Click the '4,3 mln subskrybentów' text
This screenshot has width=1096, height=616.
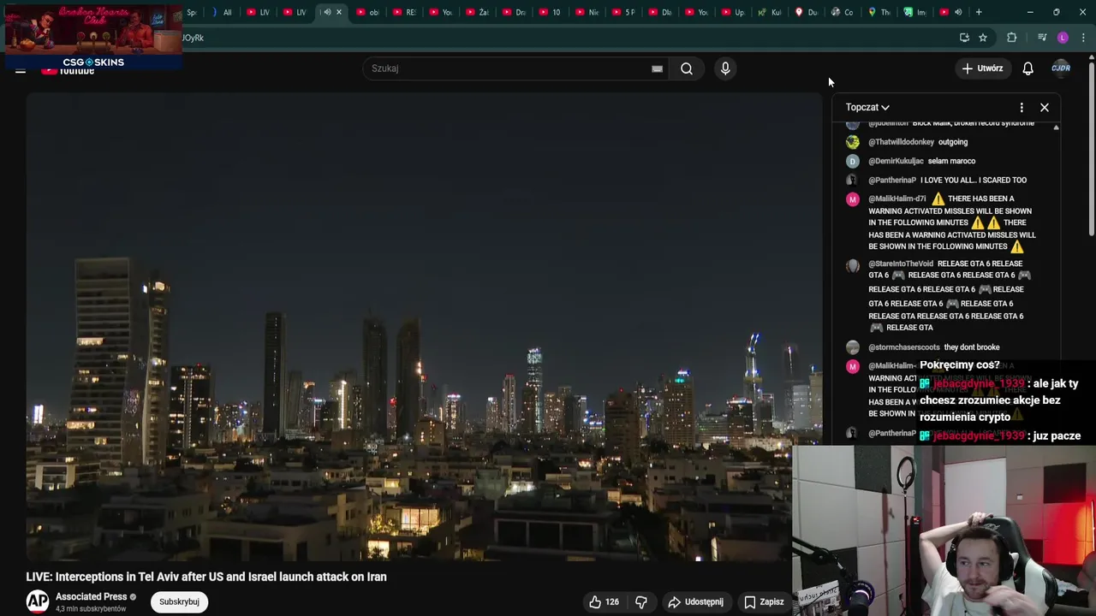[x=91, y=609]
